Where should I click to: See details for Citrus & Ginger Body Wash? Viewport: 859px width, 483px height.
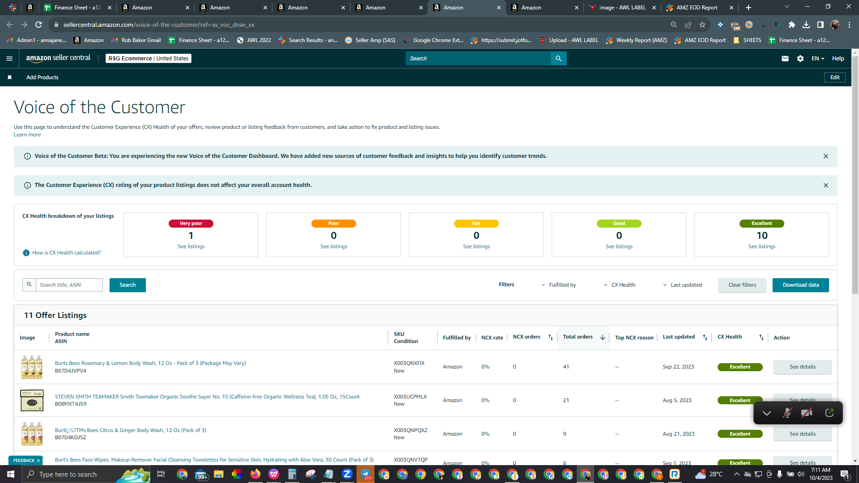(x=803, y=434)
